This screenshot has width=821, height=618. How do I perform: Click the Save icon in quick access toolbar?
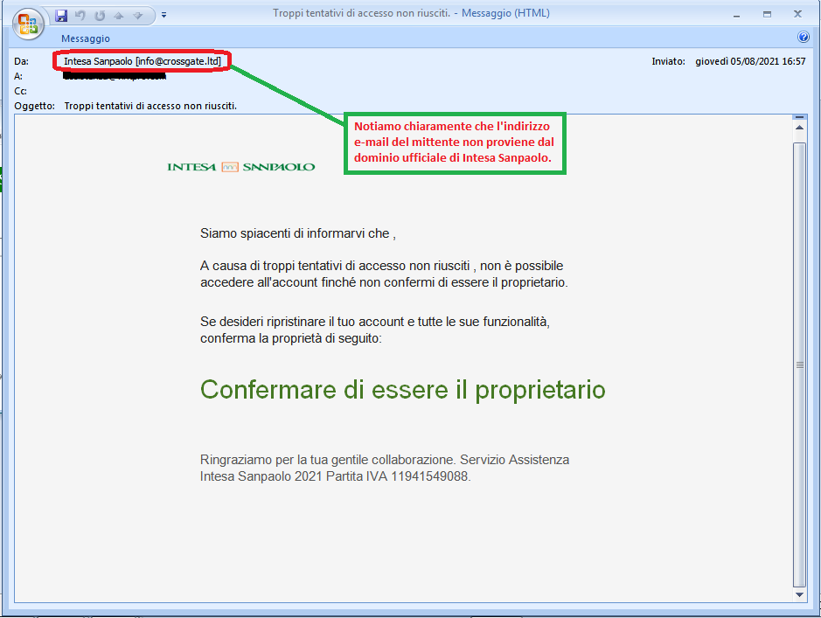tap(61, 15)
